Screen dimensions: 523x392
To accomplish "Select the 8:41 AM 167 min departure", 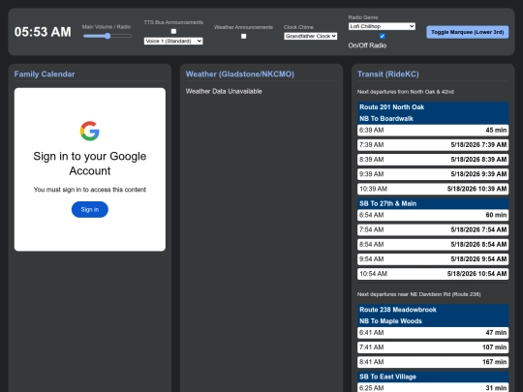I will (x=433, y=362).
